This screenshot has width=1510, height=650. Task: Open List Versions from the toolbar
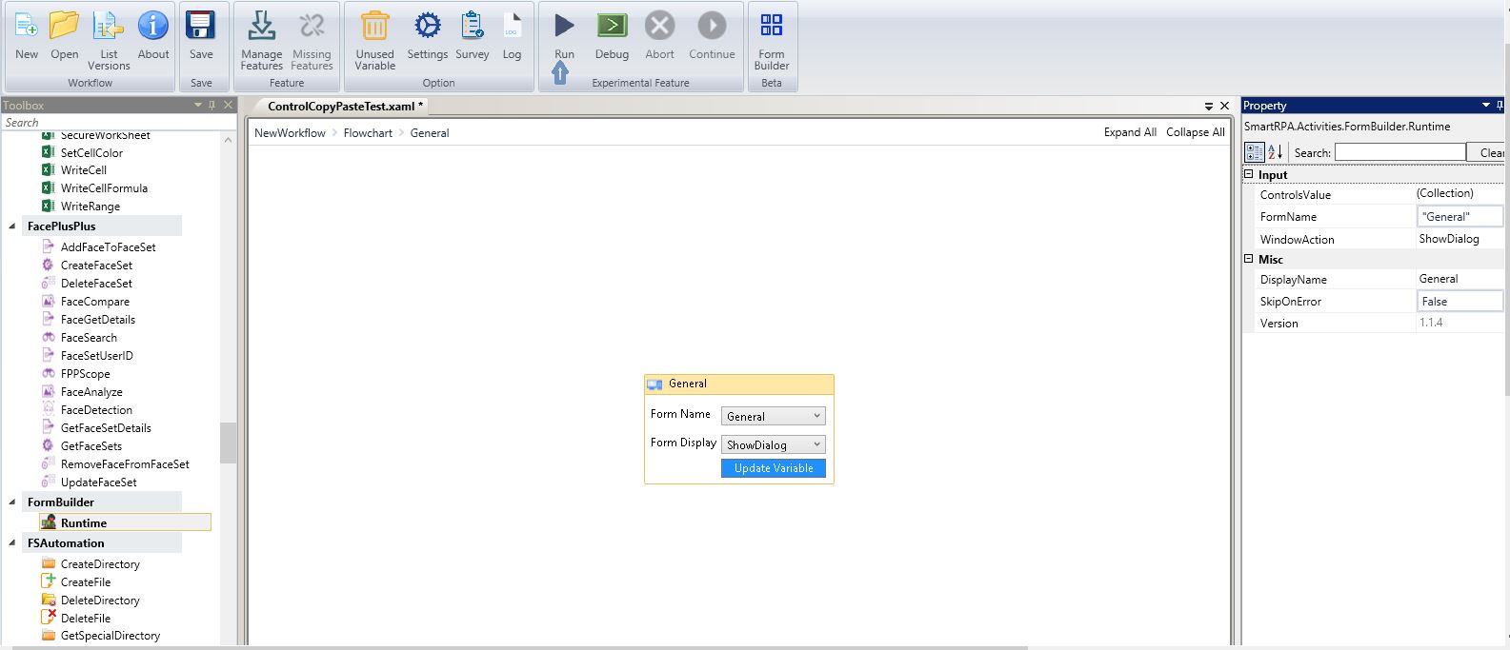tap(109, 27)
